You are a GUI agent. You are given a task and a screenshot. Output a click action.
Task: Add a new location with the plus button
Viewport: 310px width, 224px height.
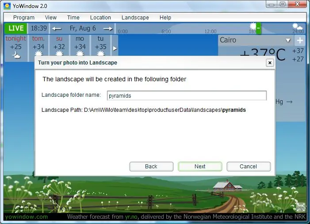(x=300, y=40)
